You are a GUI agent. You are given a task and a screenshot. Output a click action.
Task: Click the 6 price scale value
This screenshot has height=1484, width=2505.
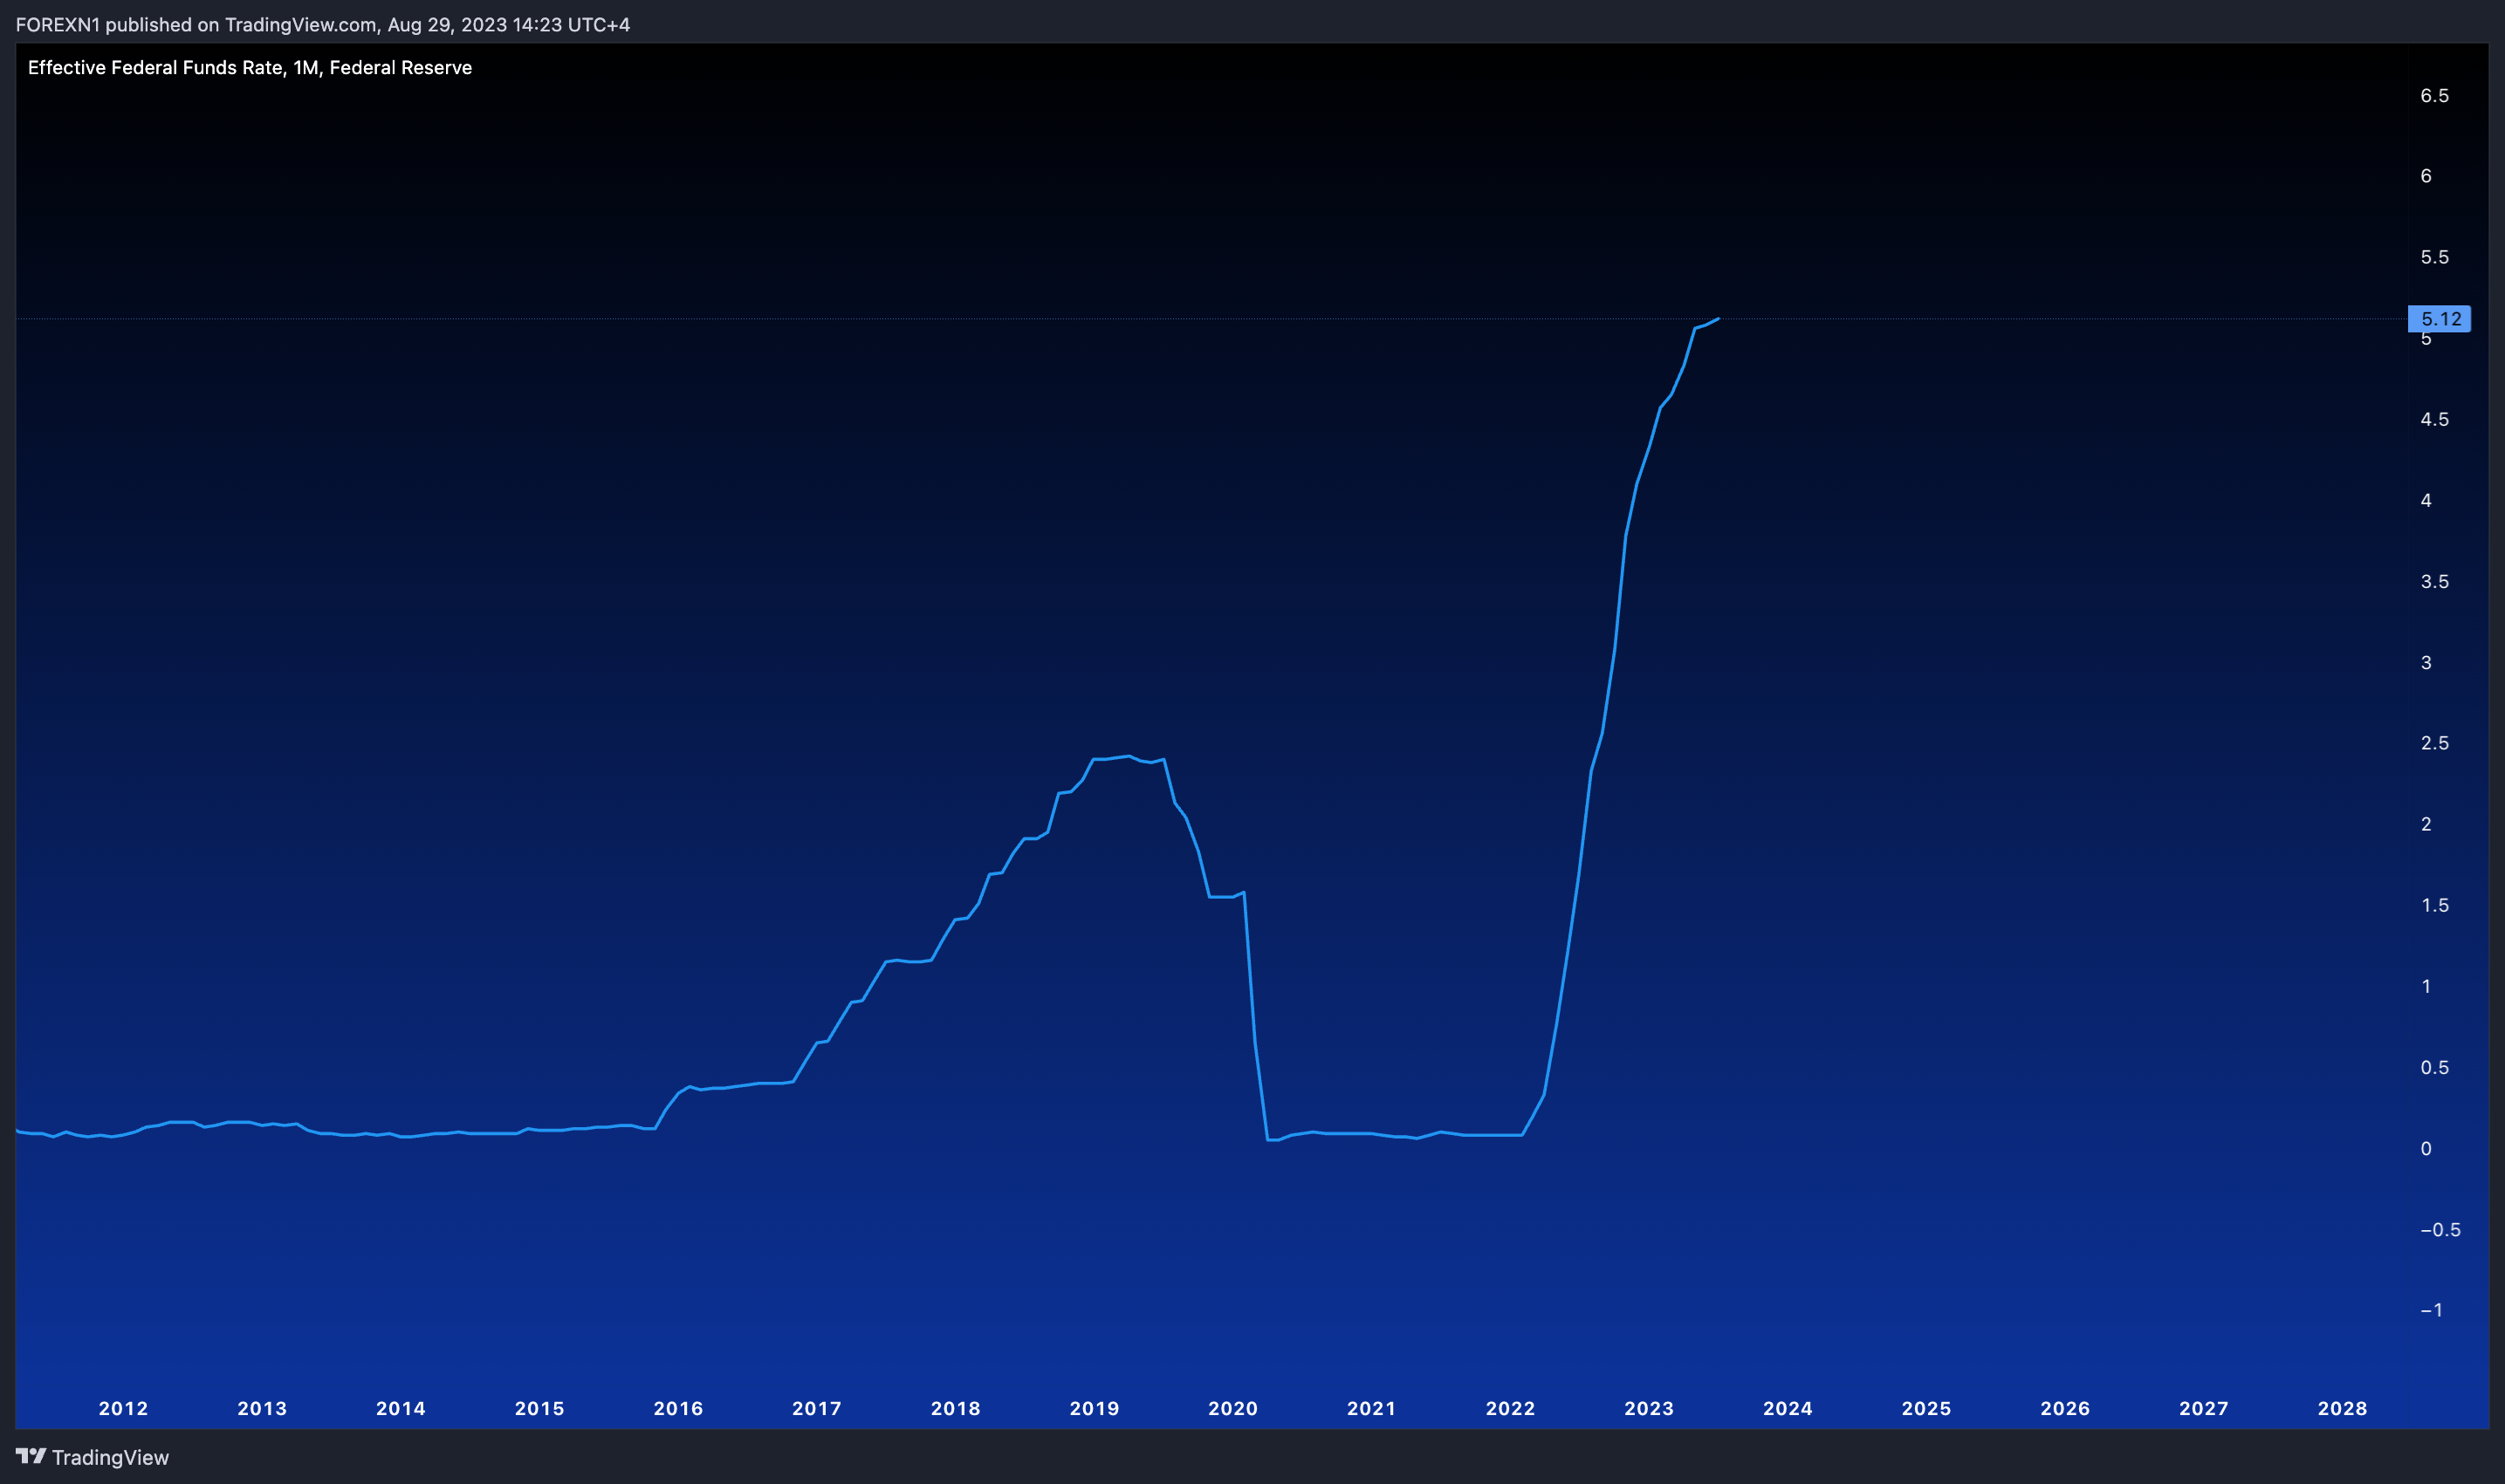(x=2426, y=176)
